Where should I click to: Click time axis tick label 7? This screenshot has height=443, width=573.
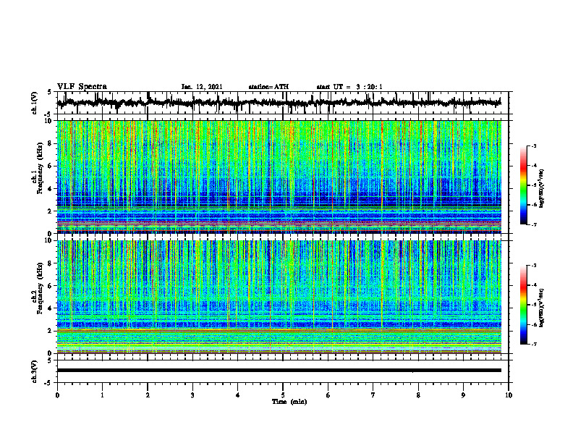373,395
